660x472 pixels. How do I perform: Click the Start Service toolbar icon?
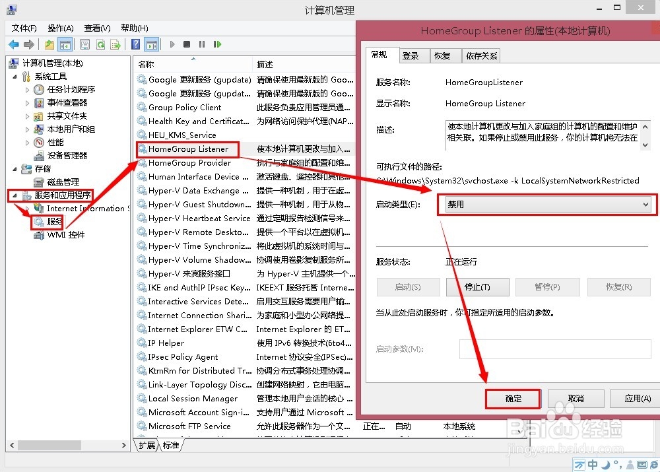pos(171,44)
